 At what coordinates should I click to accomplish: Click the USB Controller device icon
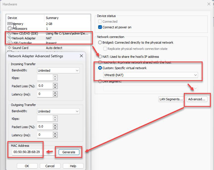click(10, 43)
